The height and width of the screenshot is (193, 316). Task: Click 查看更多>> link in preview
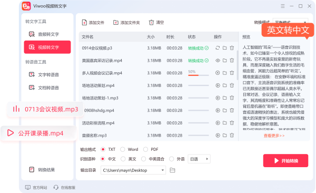[274, 136]
